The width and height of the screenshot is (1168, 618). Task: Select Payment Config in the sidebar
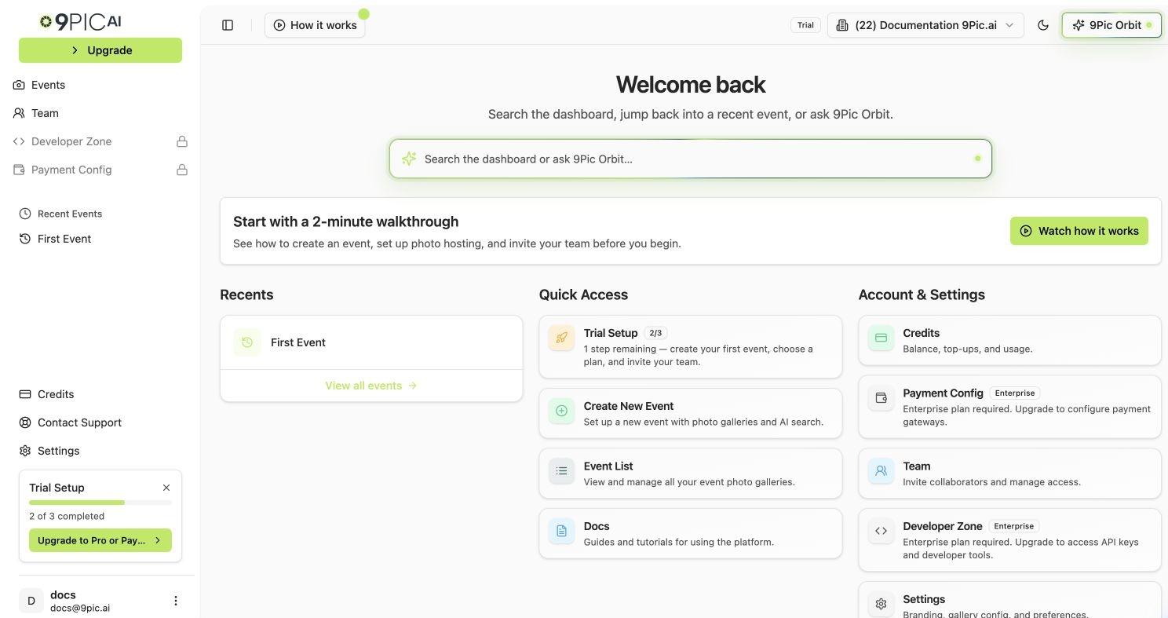pyautogui.click(x=100, y=170)
